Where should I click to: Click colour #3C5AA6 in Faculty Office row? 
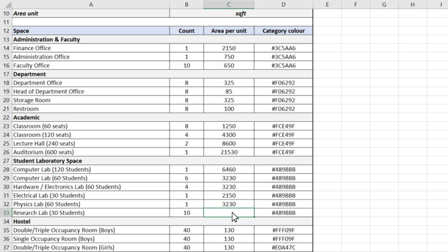pos(283,66)
